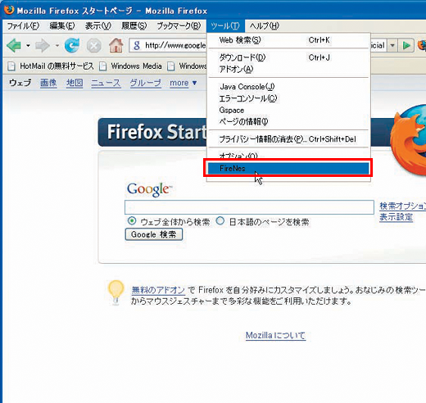Click the ニュース link
Image resolution: width=426 pixels, height=403 pixels.
(x=106, y=83)
